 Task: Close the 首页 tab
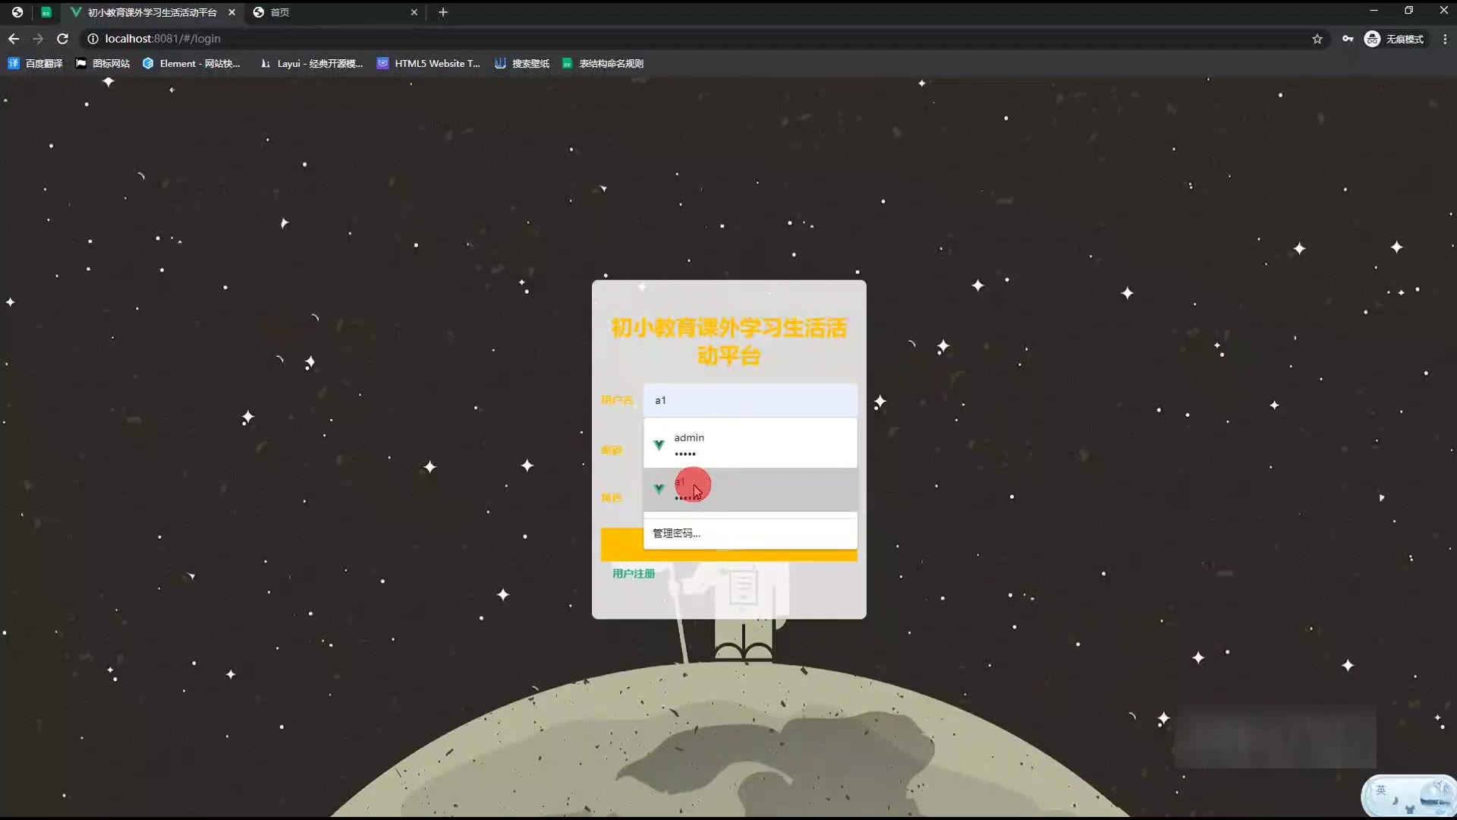pos(414,12)
